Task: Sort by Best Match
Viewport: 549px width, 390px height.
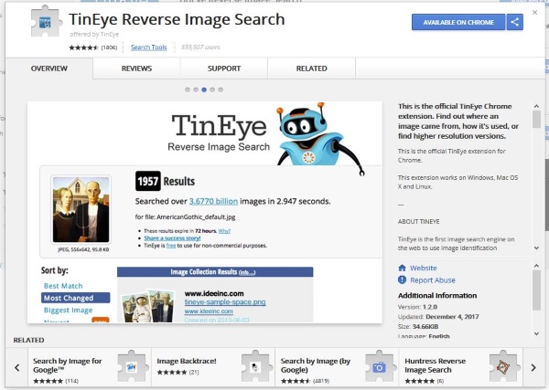Action: click(63, 286)
